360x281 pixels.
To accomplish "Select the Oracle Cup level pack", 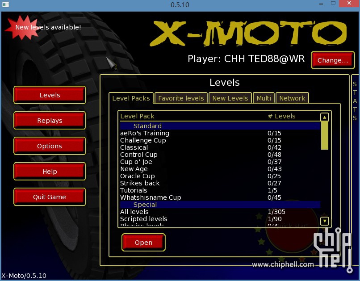I will (x=220, y=176).
